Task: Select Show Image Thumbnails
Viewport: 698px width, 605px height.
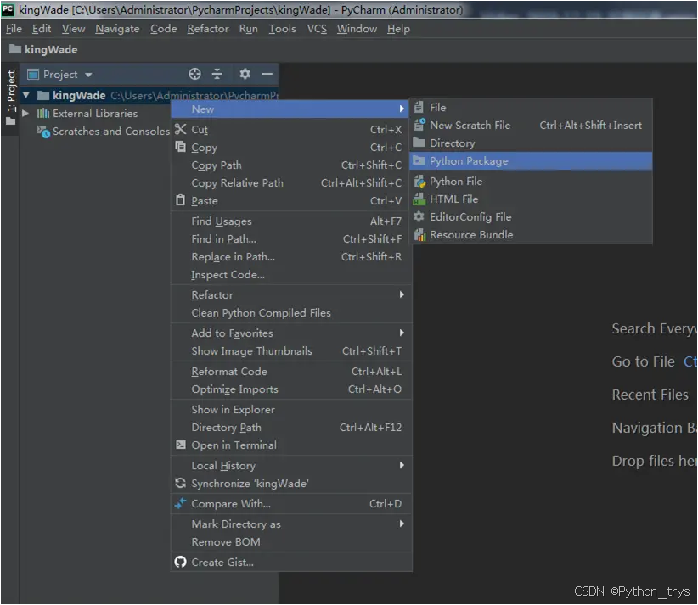Action: (291, 351)
